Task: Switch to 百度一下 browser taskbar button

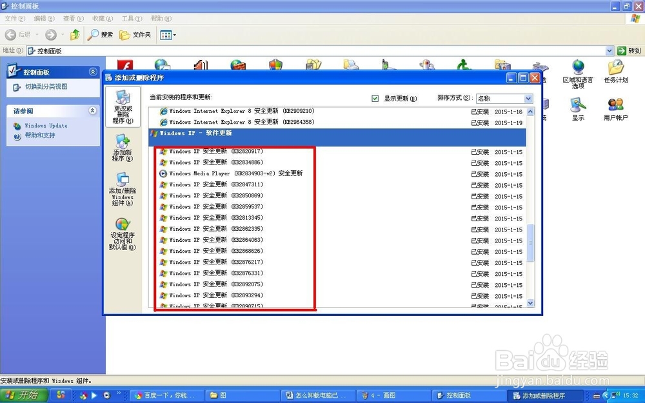Action: [168, 395]
